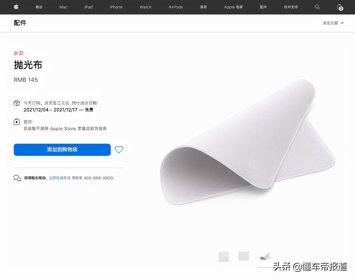Open the AirPods navigation item
This screenshot has height=279, width=355.
tap(176, 7)
